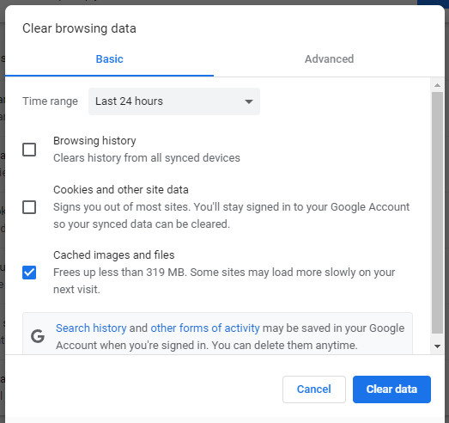Switch to the Advanced tab
Image resolution: width=449 pixels, height=423 pixels.
pyautogui.click(x=329, y=59)
